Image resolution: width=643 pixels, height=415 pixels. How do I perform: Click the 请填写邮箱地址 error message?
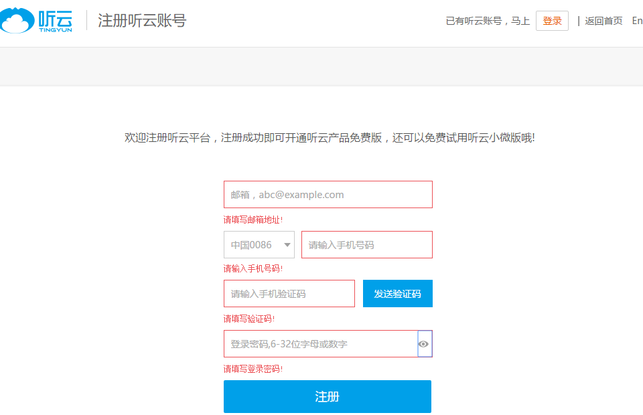tap(253, 220)
